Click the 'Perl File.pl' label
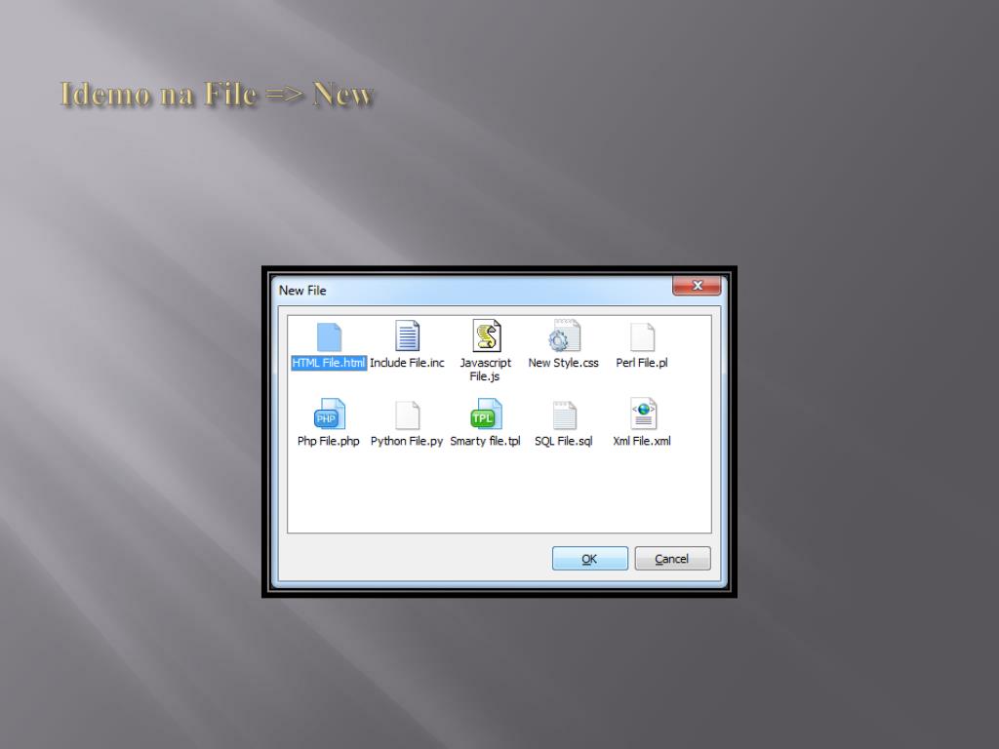Image resolution: width=999 pixels, height=749 pixels. pos(642,363)
